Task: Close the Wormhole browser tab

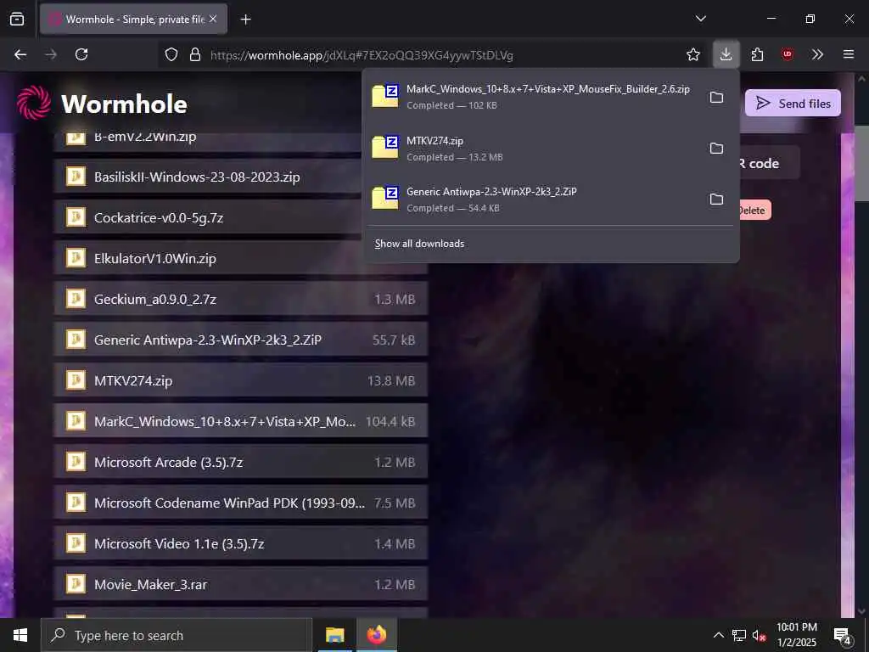Action: pos(213,19)
